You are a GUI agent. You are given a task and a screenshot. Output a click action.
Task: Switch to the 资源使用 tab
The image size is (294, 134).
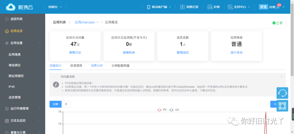tap(76, 66)
